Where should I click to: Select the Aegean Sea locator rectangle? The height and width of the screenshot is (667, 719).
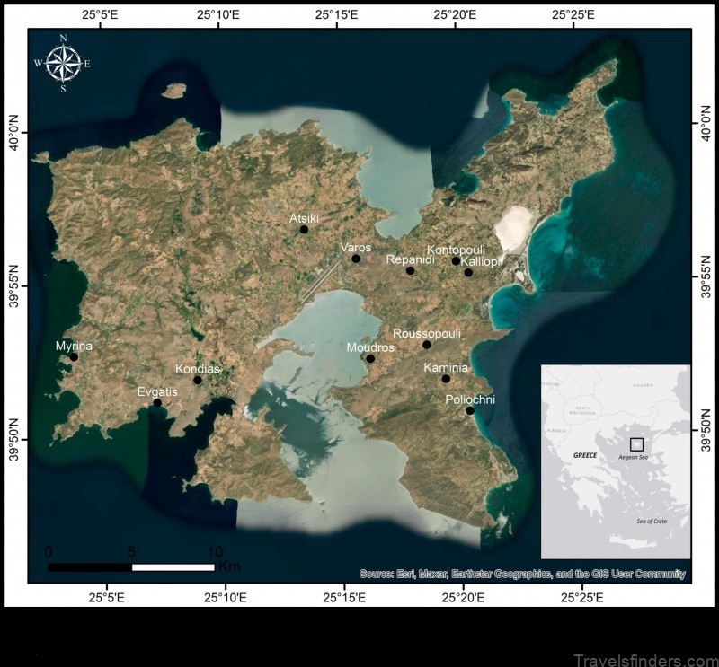click(x=638, y=443)
